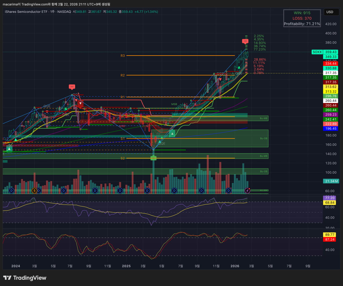
Task: Click the WIN/LOSS profitability stats box
Action: click(302, 18)
